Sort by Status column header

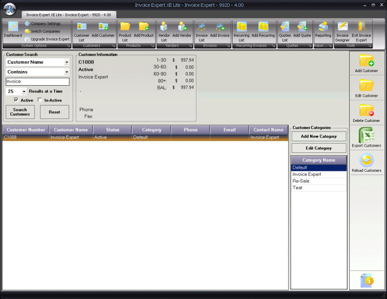coord(113,130)
